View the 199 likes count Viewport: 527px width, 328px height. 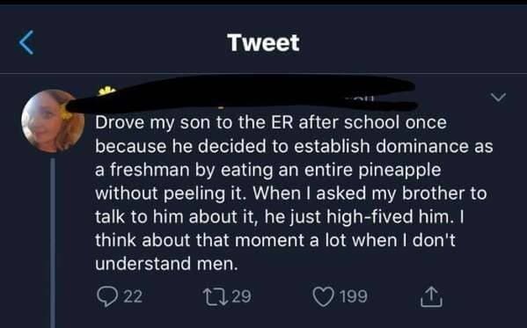(x=354, y=296)
